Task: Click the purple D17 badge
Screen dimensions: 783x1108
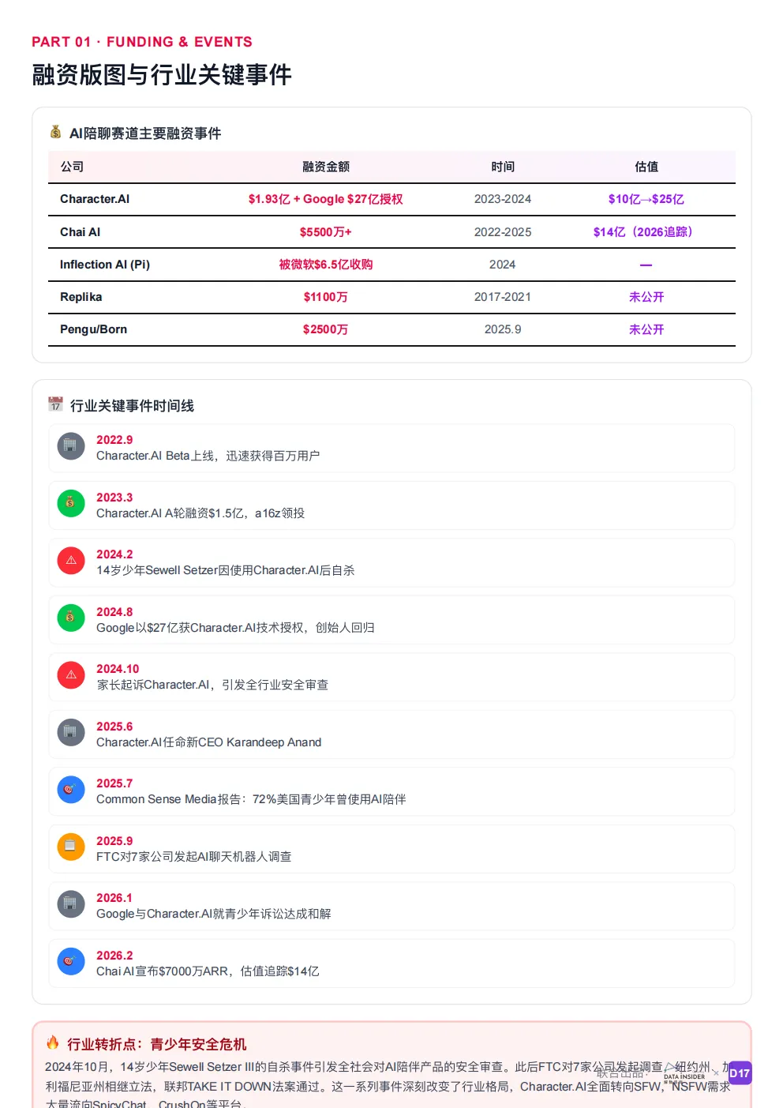Action: [740, 1073]
